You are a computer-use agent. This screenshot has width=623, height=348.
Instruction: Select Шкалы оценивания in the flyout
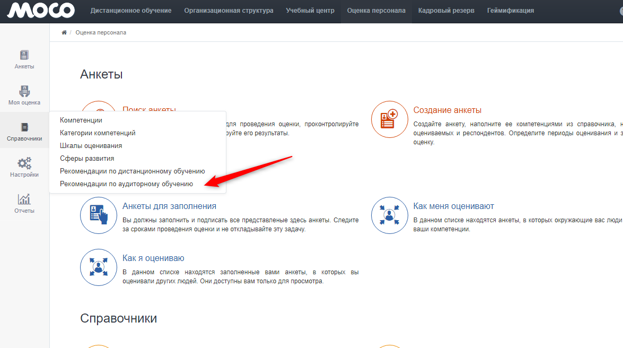[x=91, y=146]
